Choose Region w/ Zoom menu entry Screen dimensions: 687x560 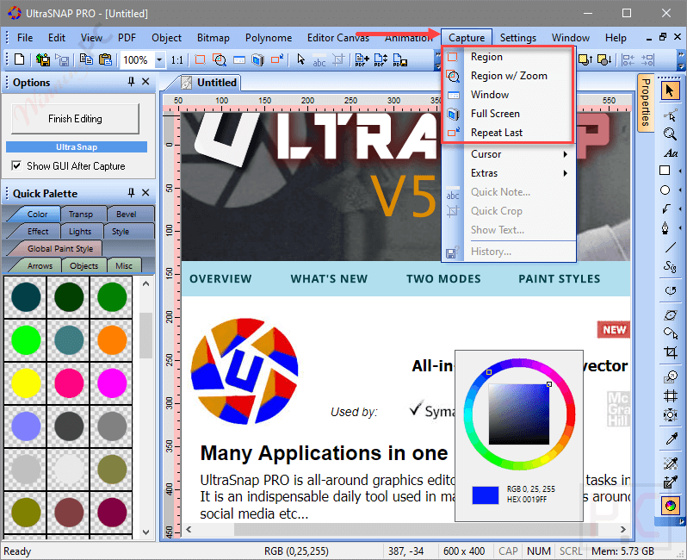[509, 76]
